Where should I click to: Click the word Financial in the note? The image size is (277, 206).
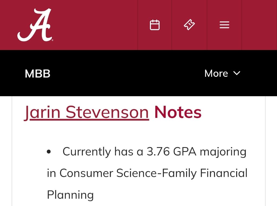point(224,173)
